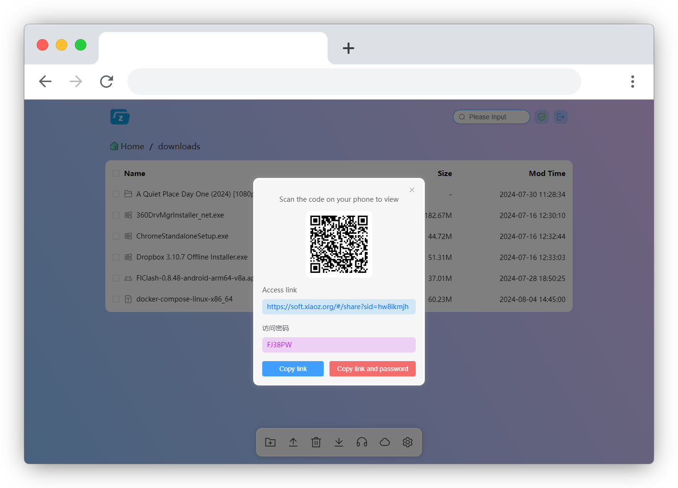Click the Android icon of FlClash apk
This screenshot has width=678, height=488.
coord(128,278)
